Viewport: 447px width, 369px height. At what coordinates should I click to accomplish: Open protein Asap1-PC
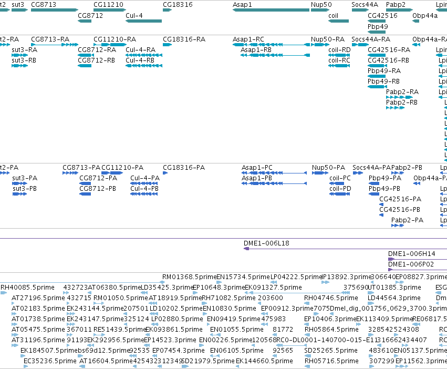(x=257, y=168)
